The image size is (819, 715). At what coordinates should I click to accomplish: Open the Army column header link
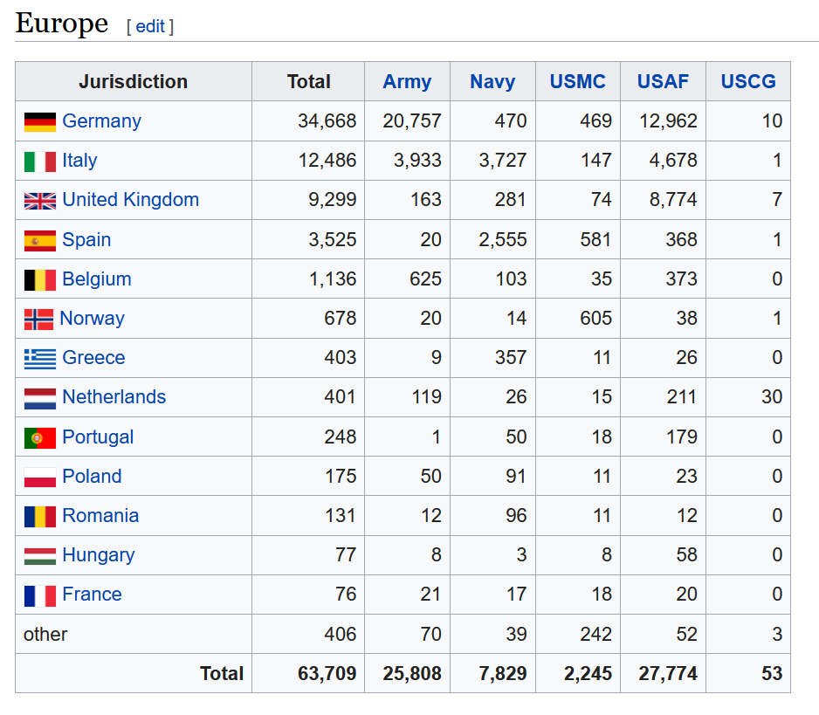407,82
